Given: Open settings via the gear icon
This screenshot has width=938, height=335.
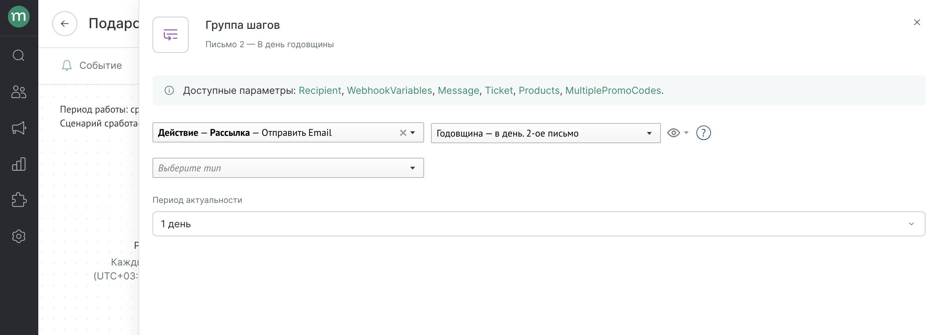Looking at the screenshot, I should coord(18,236).
